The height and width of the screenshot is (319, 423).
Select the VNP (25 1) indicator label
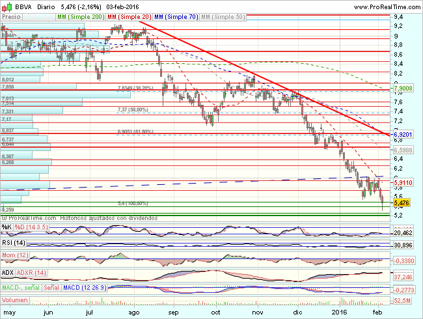click(x=39, y=17)
